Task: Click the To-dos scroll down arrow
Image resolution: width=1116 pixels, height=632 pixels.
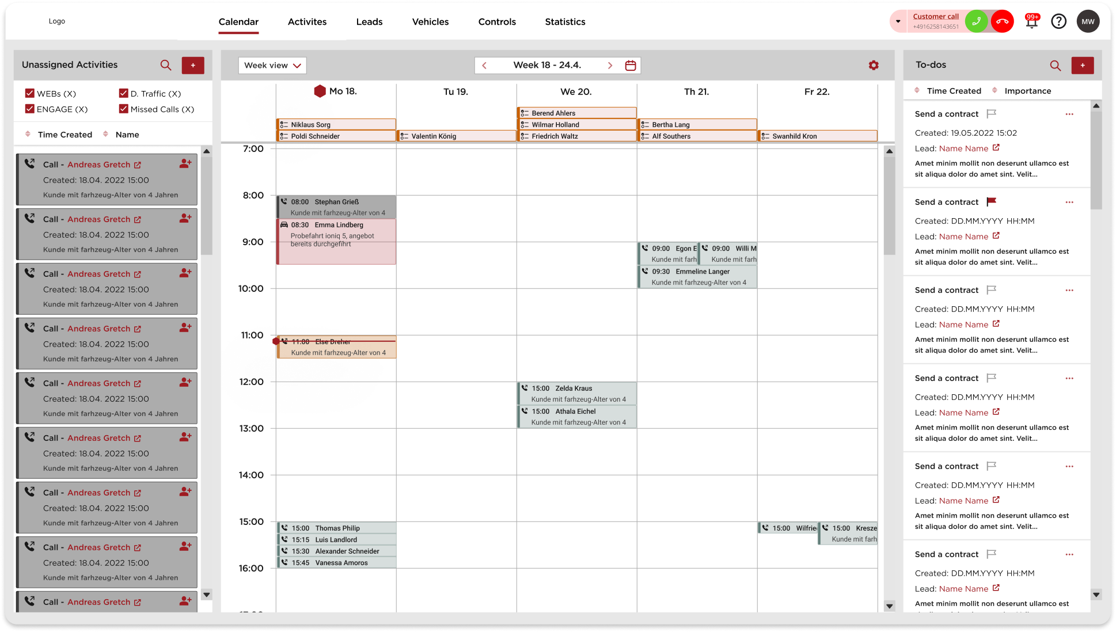Action: [x=1096, y=595]
